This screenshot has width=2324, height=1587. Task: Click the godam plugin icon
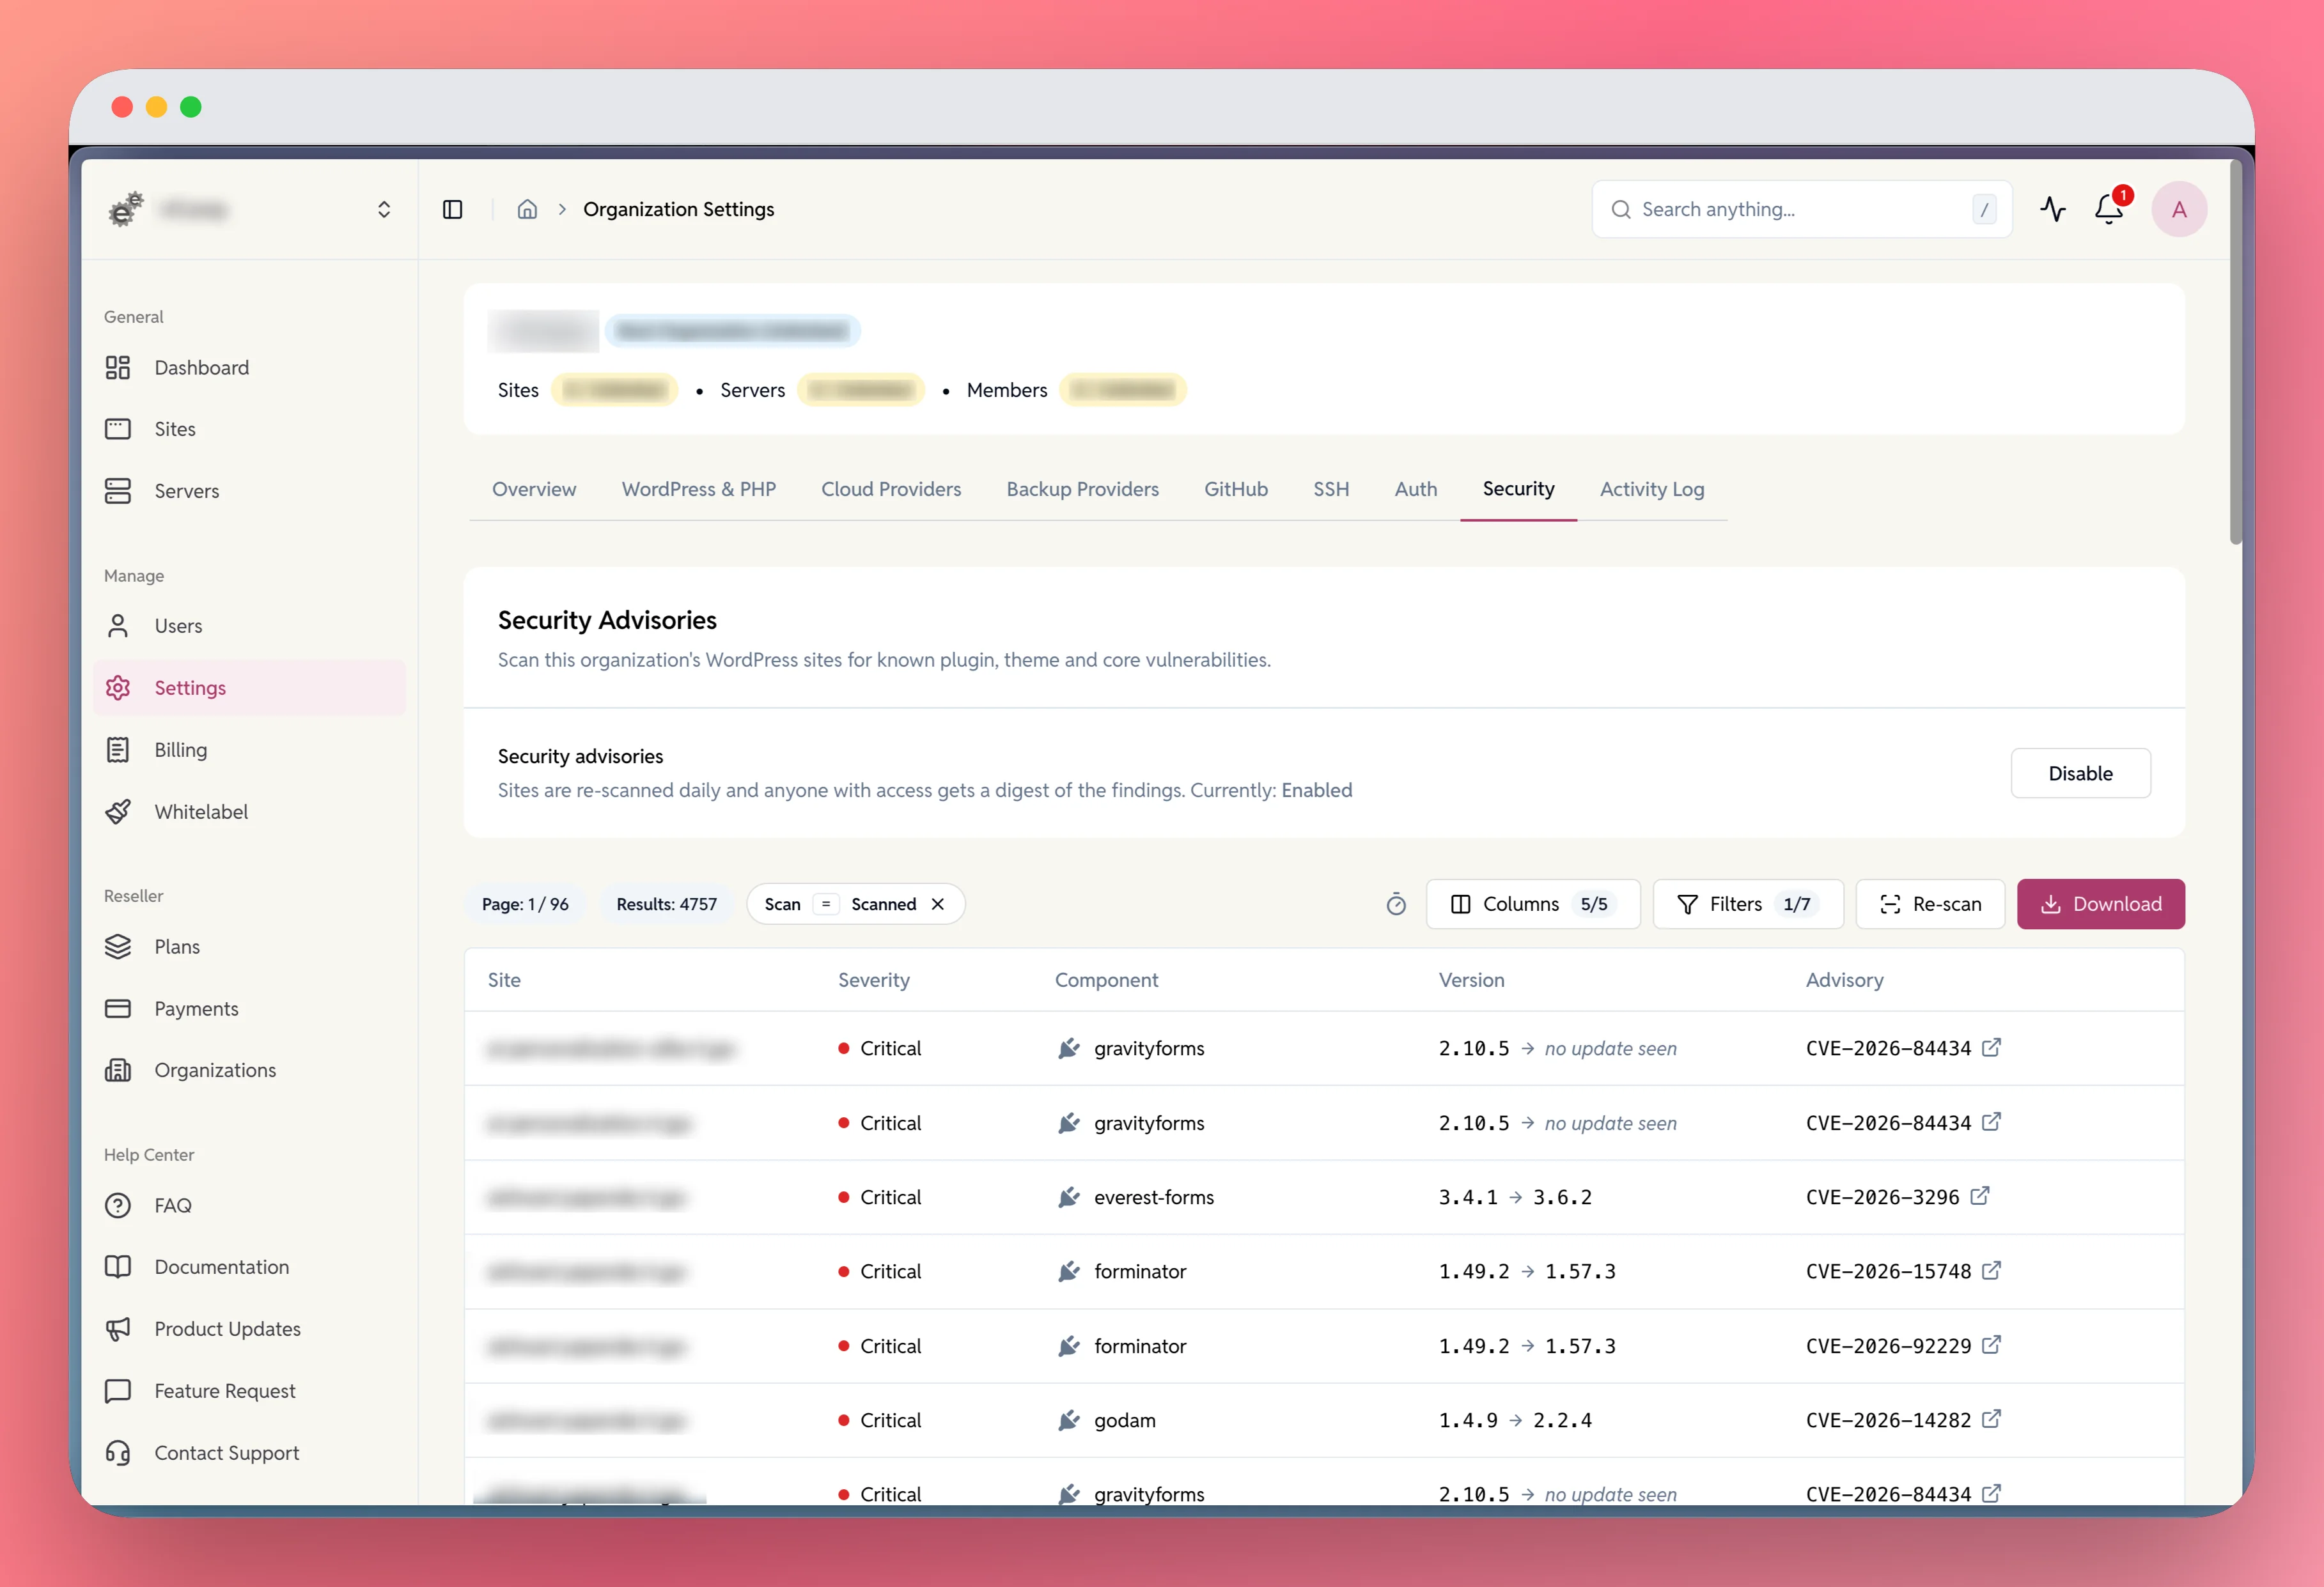pyautogui.click(x=1069, y=1420)
